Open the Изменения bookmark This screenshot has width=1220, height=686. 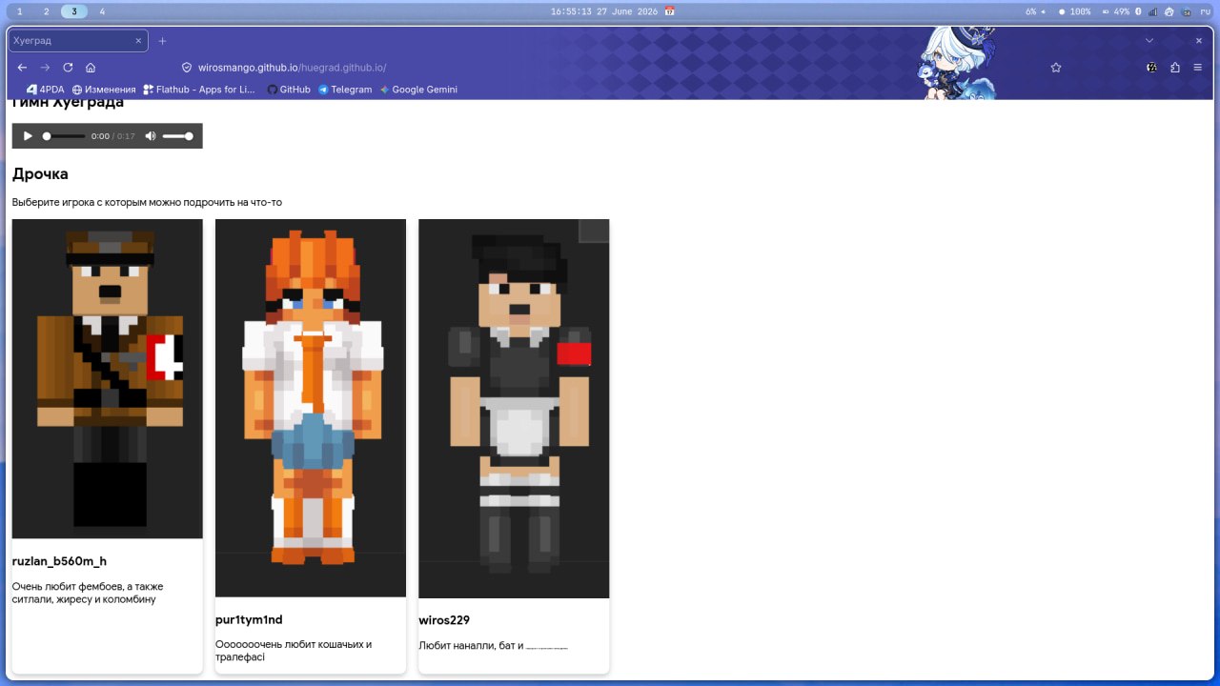104,90
